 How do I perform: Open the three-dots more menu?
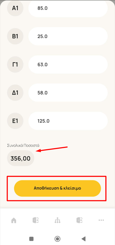[x=101, y=220]
